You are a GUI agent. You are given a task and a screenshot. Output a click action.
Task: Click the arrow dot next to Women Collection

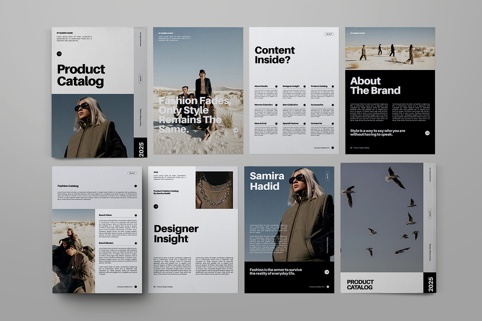pyautogui.click(x=277, y=105)
